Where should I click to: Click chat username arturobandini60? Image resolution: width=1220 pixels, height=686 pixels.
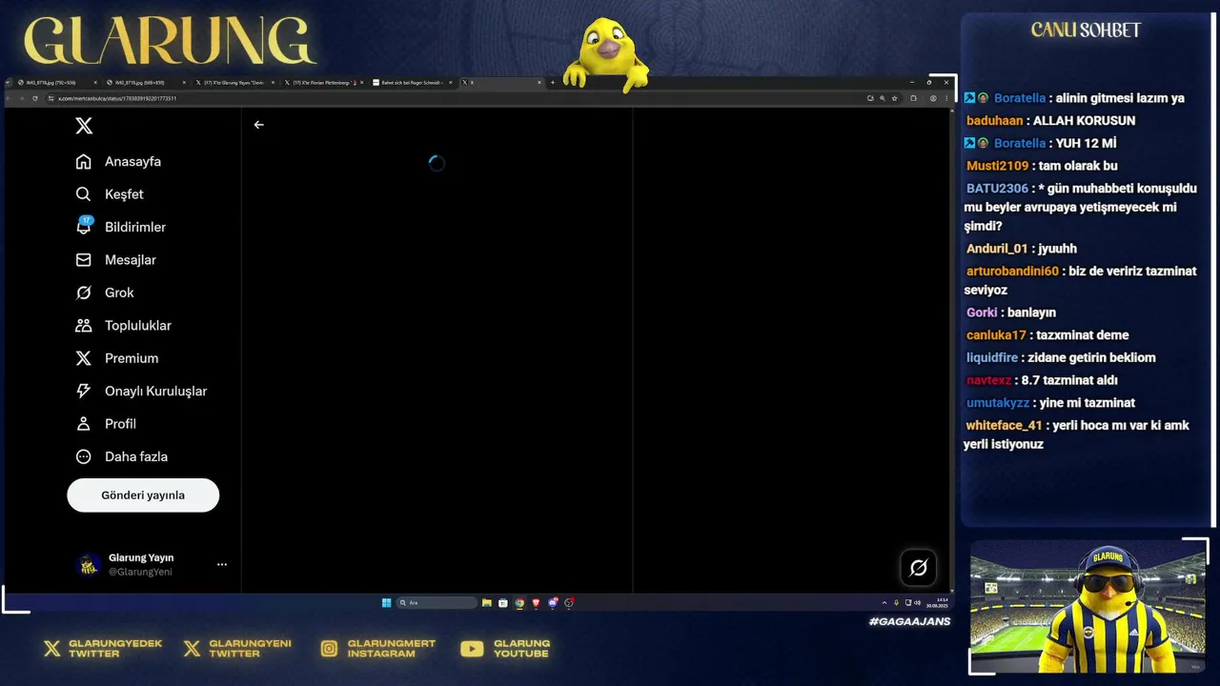[x=1012, y=272]
